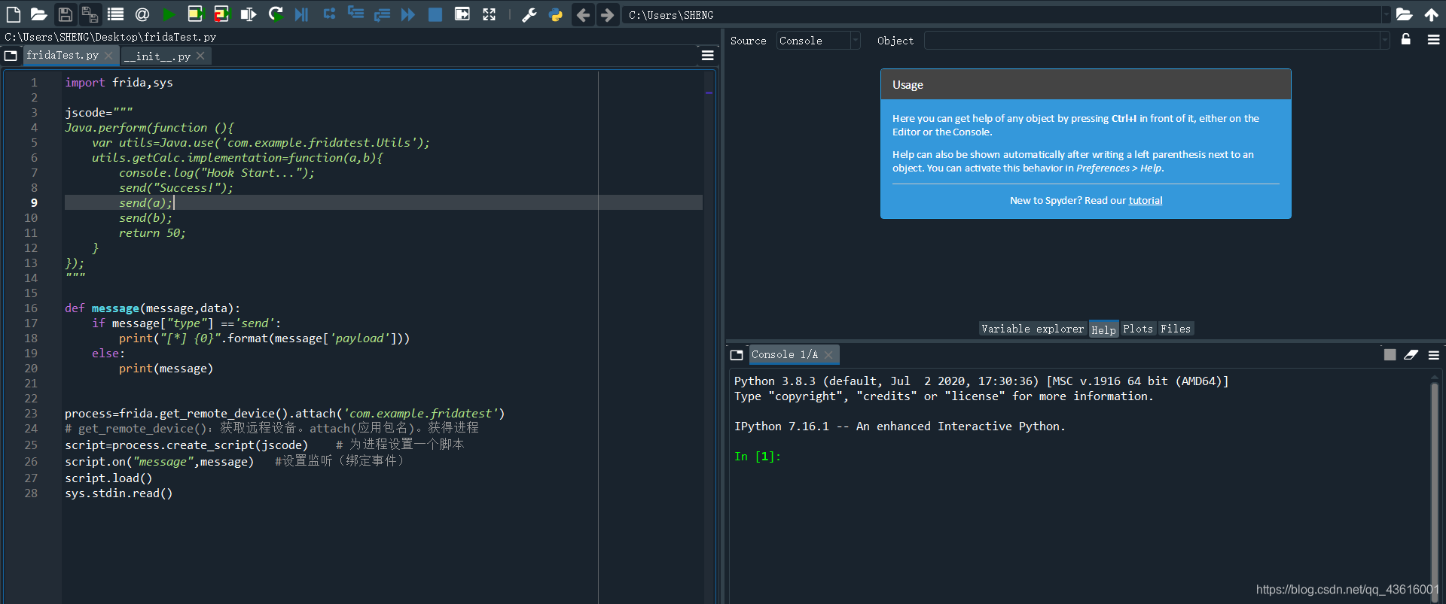Change to the parent directory

[1431, 14]
